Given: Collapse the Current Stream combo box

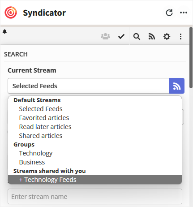Looking at the screenshot, I should tap(89, 86).
